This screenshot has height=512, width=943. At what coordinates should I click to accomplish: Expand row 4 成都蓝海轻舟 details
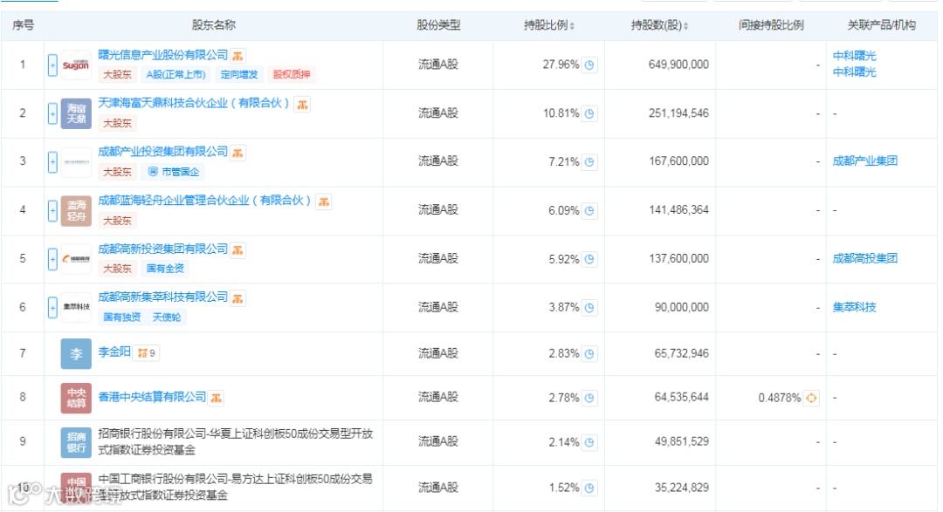pos(52,210)
